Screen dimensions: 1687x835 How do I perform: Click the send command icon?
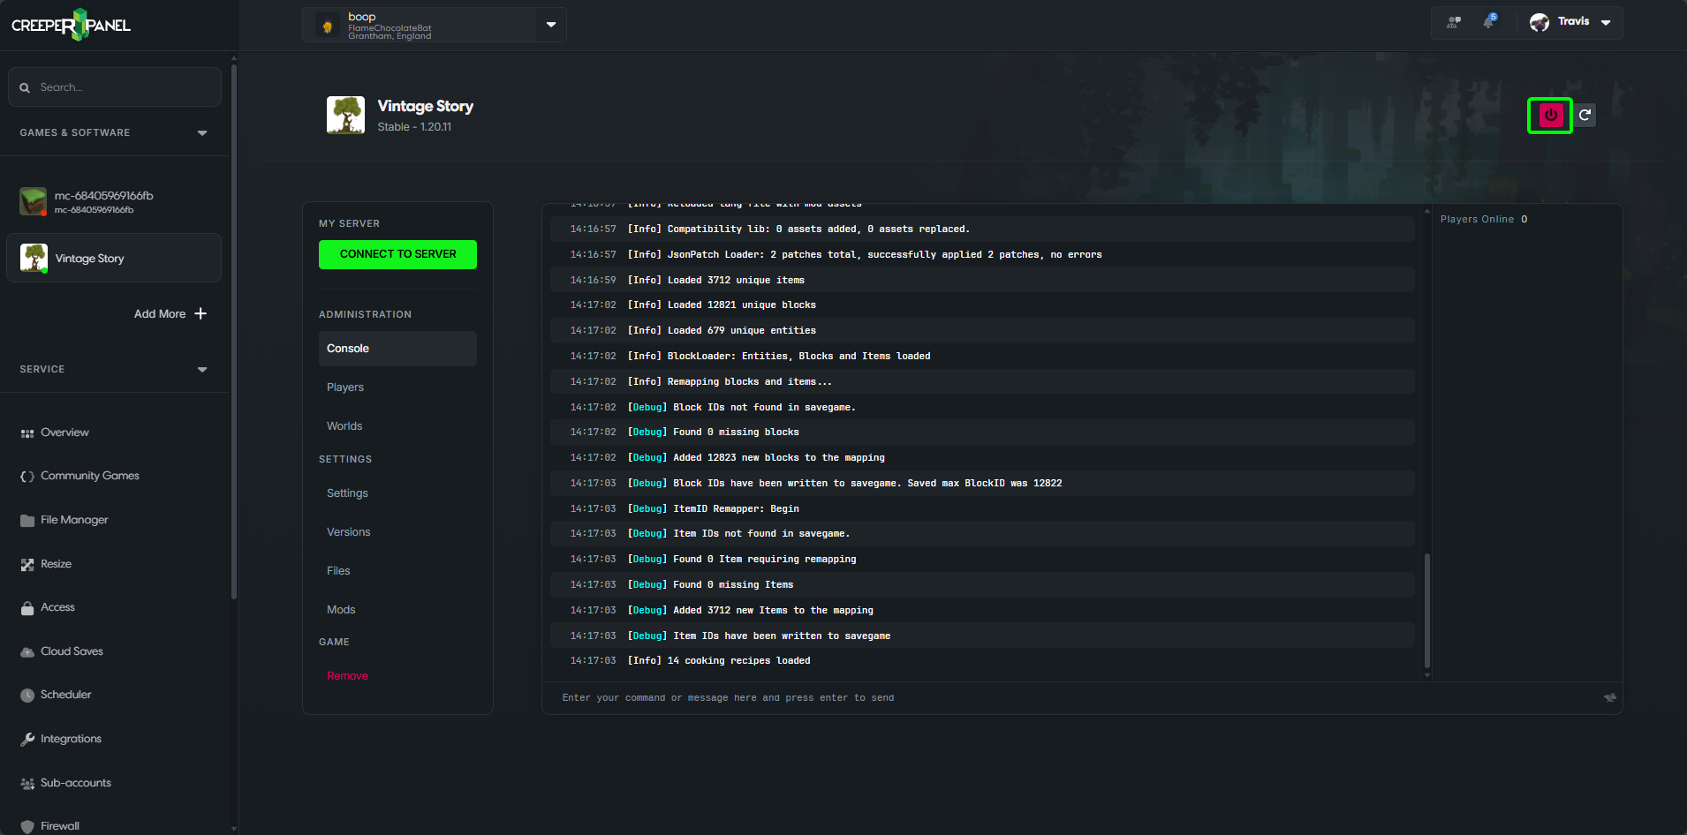coord(1610,697)
